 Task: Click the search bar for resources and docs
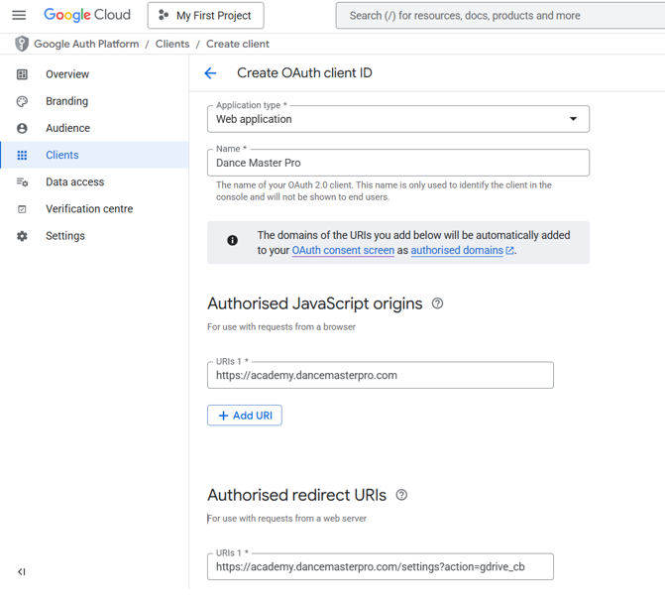point(500,16)
